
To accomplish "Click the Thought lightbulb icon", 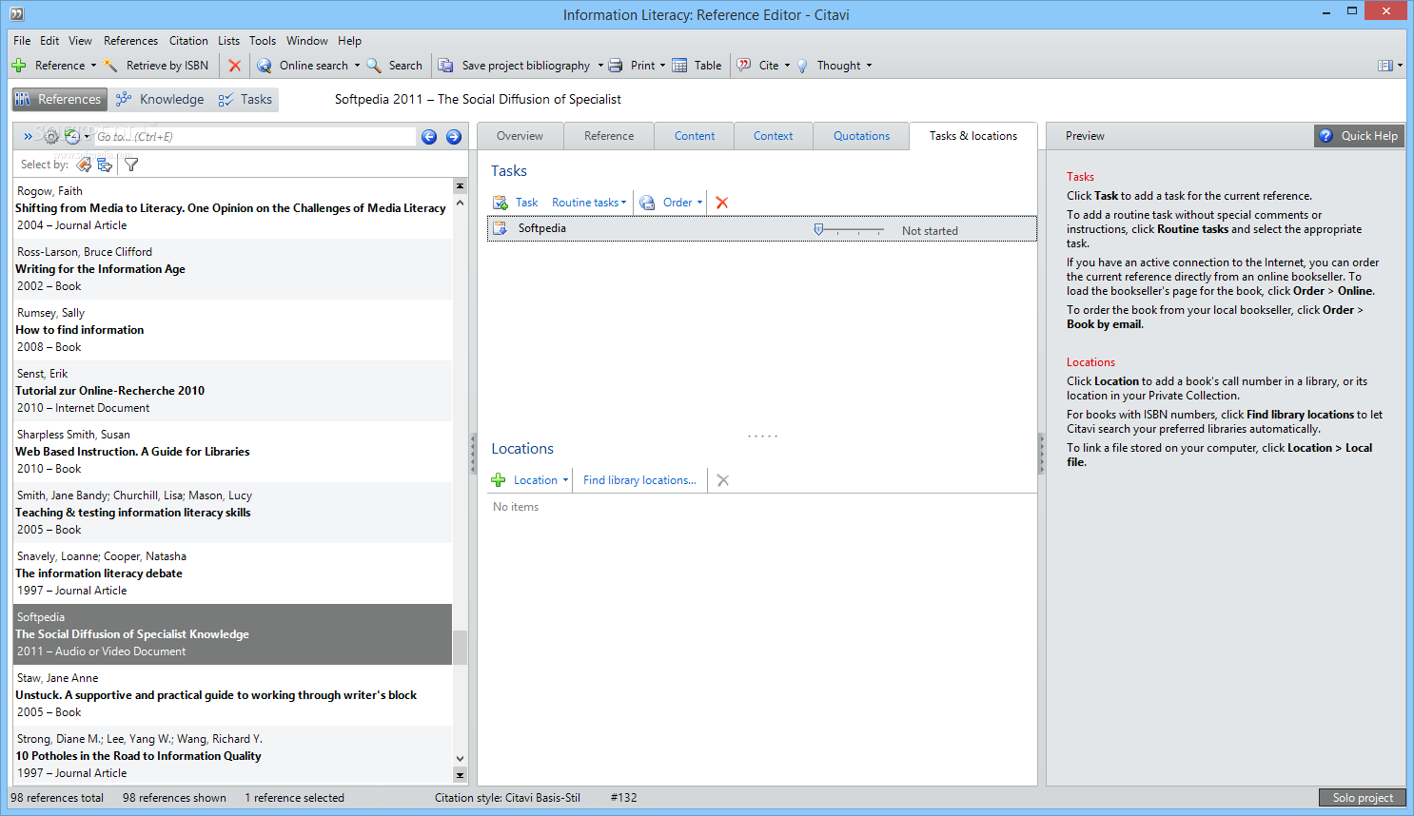I will pyautogui.click(x=802, y=66).
